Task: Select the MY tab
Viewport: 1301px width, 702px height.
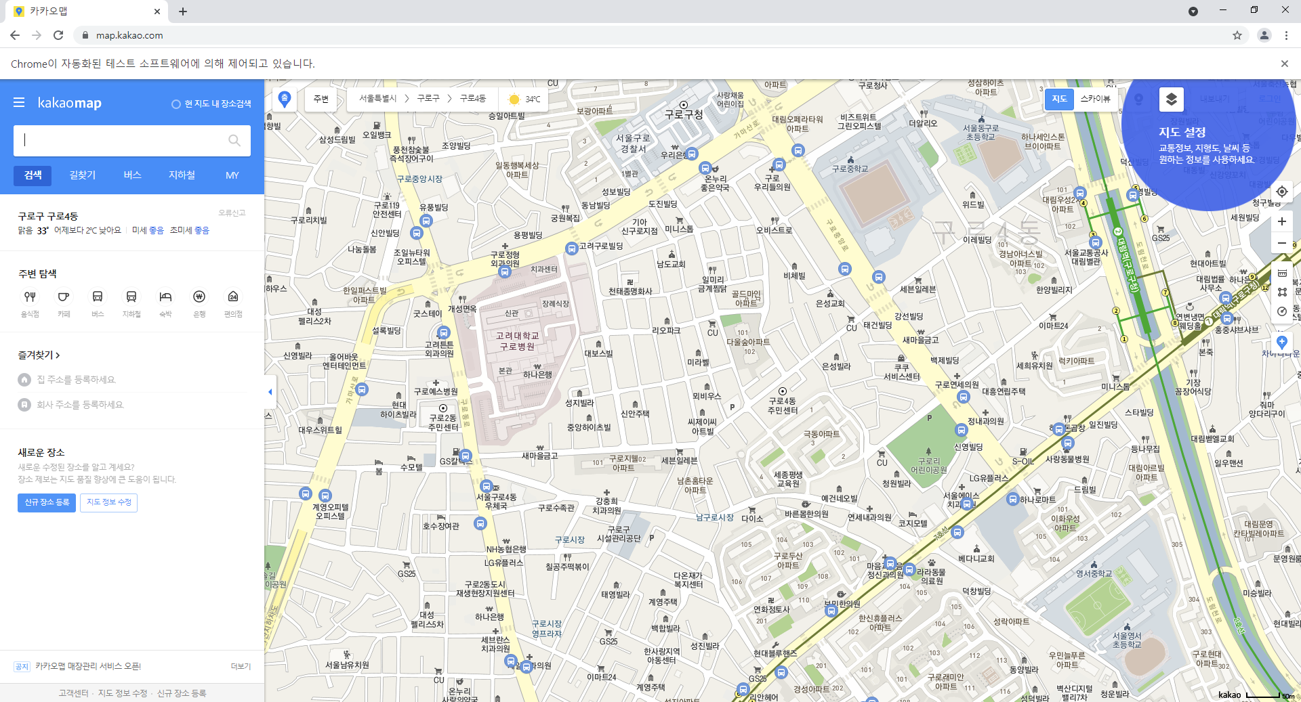Action: tap(232, 175)
